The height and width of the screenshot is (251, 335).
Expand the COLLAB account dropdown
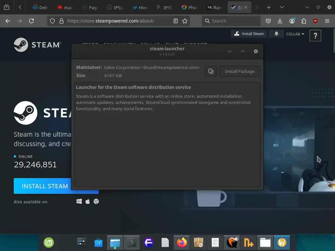pyautogui.click(x=295, y=34)
